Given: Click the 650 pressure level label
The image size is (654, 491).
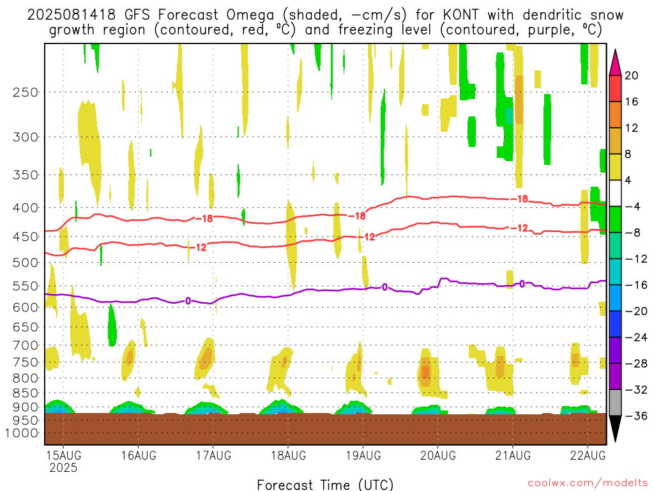Looking at the screenshot, I should click(26, 327).
